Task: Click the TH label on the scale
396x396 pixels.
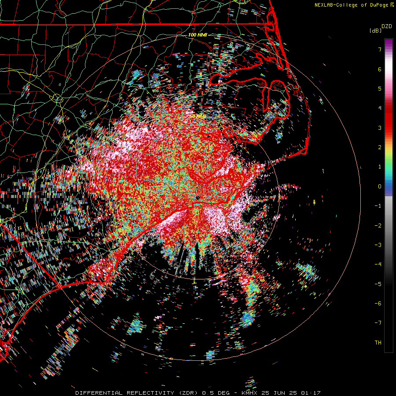Action: (378, 343)
